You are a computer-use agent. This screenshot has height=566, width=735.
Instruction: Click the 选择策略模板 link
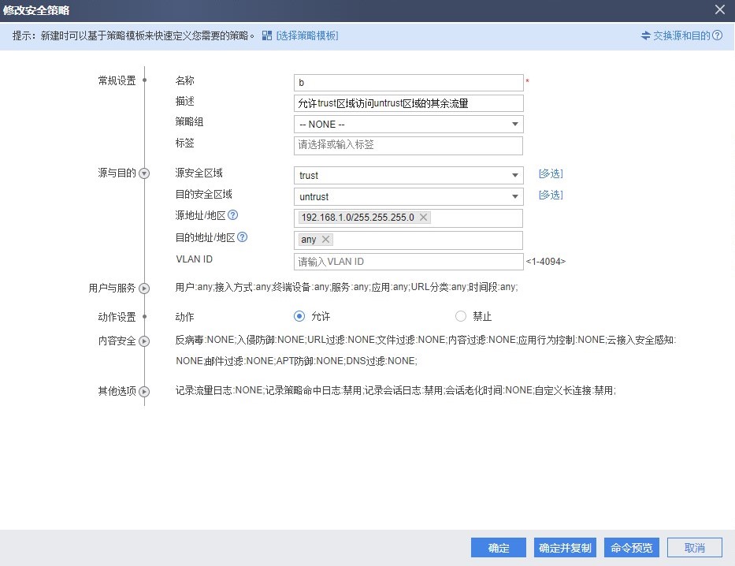[x=307, y=35]
